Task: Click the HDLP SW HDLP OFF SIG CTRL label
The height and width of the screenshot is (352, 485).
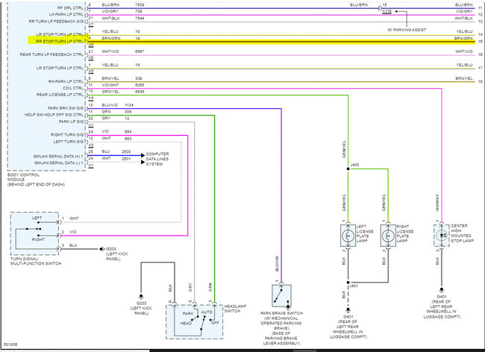Action: tap(54, 115)
